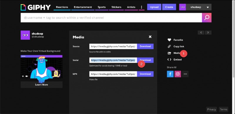Download the Social version
The image size is (235, 114).
pos(145,60)
